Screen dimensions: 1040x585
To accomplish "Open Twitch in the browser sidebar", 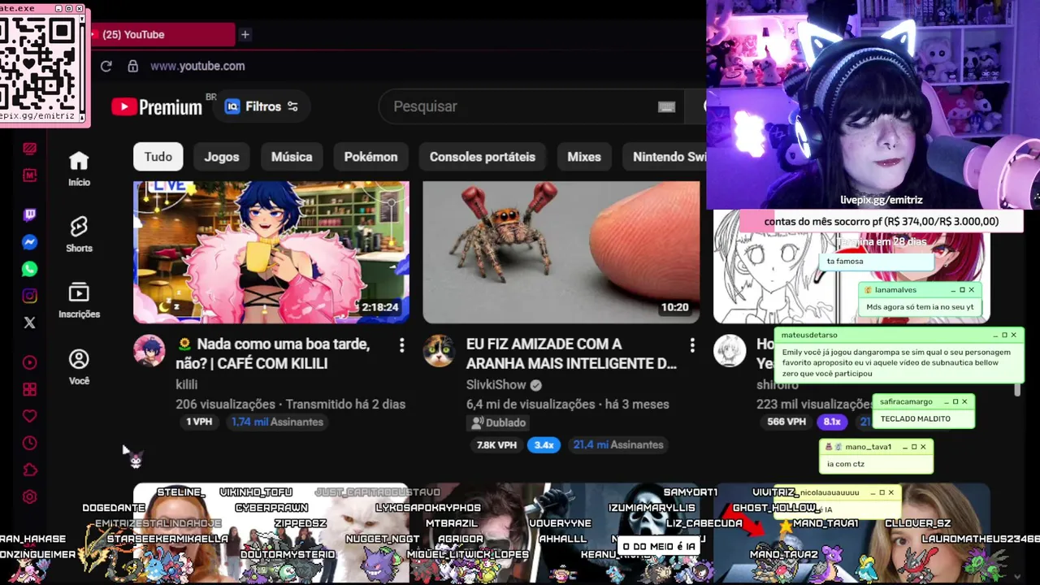I will (29, 215).
